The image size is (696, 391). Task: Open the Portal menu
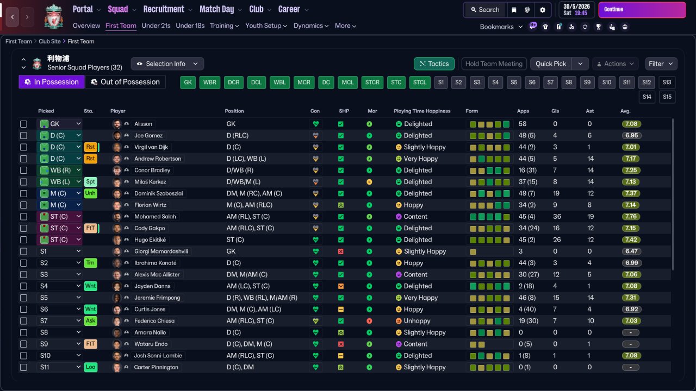click(86, 9)
